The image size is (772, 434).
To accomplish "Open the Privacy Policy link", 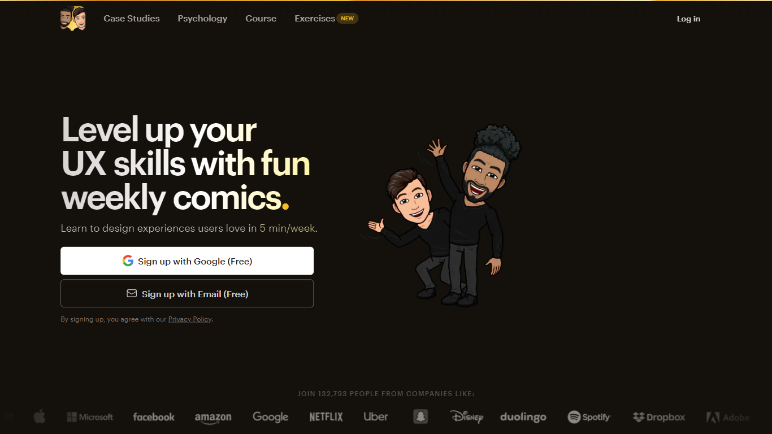I will coord(190,319).
